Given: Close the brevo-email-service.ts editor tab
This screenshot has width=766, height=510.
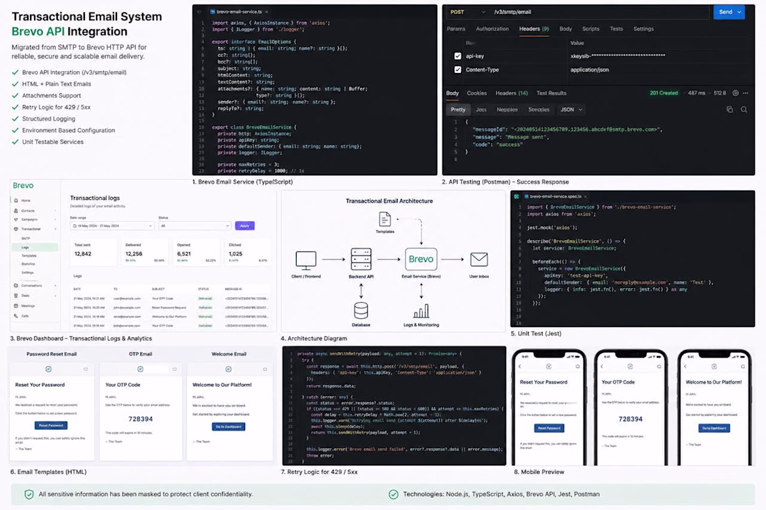Looking at the screenshot, I should pos(266,12).
